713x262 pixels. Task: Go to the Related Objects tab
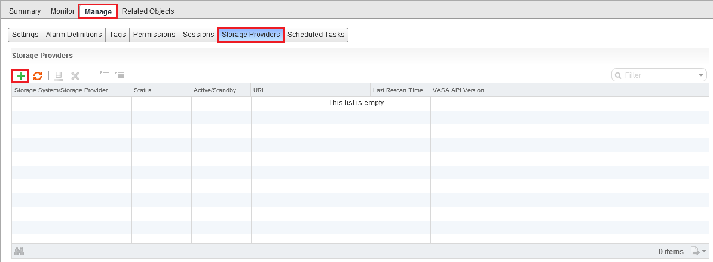click(148, 11)
